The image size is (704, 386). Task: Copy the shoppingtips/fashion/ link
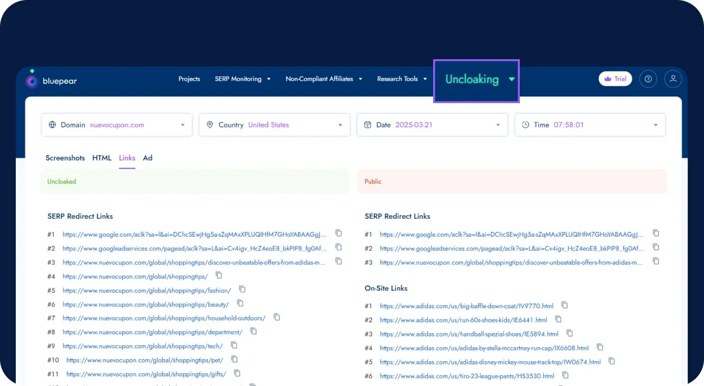(242, 290)
